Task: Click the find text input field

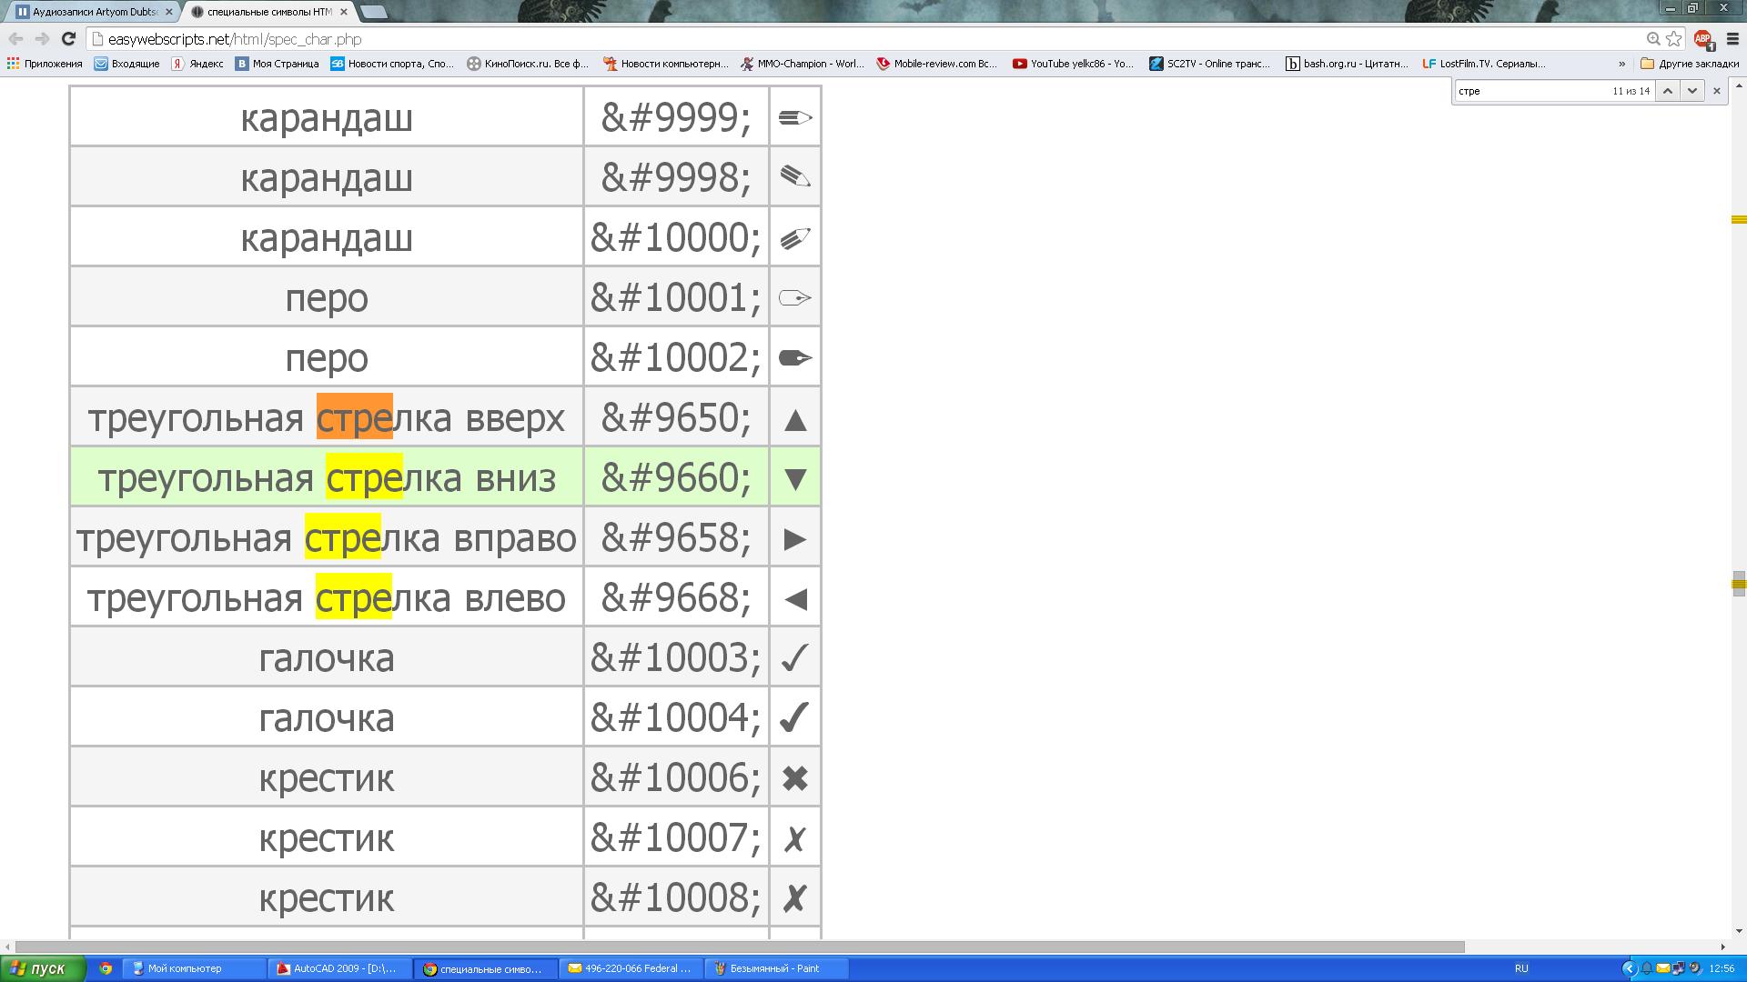Action: click(x=1529, y=91)
